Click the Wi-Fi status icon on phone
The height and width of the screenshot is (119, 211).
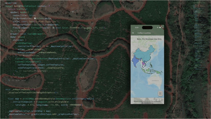coord(157,28)
